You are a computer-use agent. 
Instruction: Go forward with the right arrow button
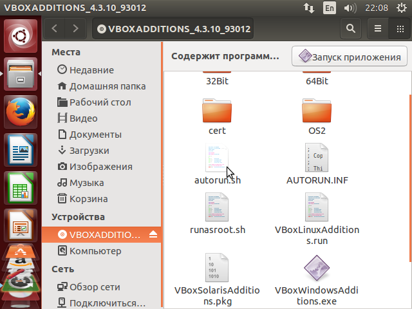click(x=76, y=28)
